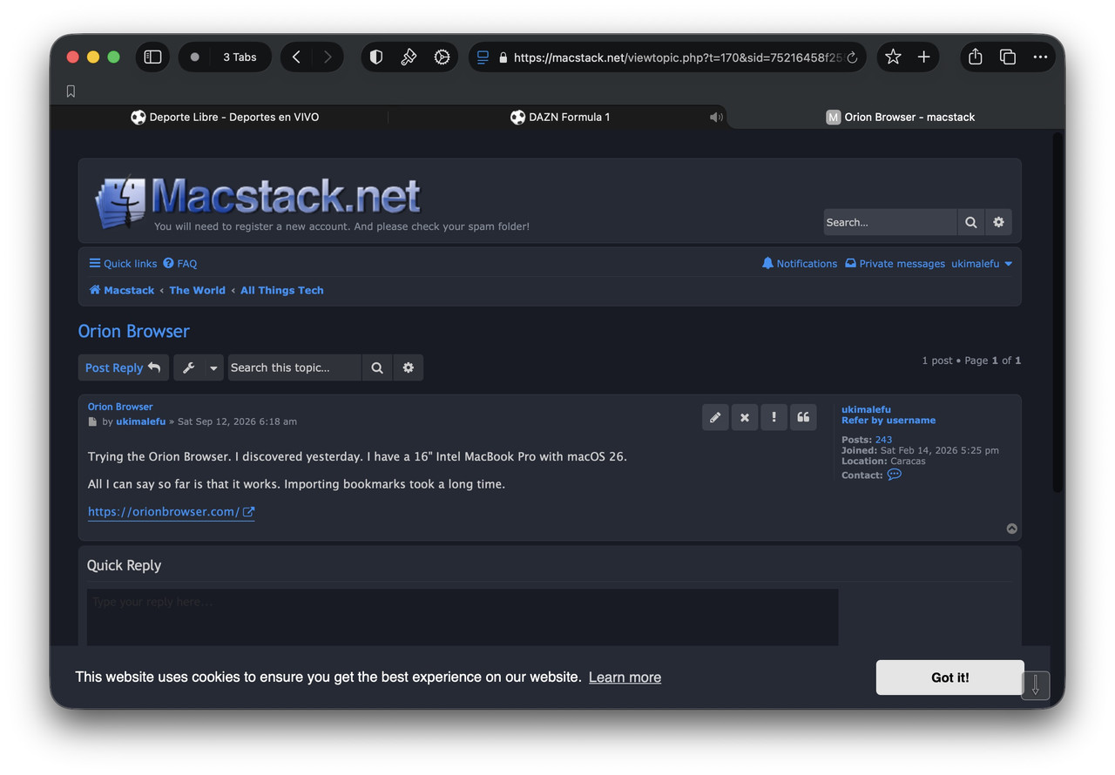Viewport: 1115px width, 775px height.
Task: Quote post with quotation icon
Action: [803, 417]
